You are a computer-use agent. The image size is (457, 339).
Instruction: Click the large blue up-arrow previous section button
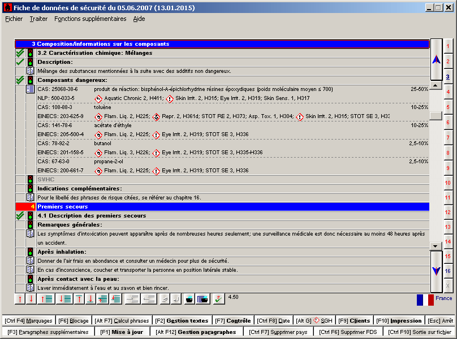[436, 60]
